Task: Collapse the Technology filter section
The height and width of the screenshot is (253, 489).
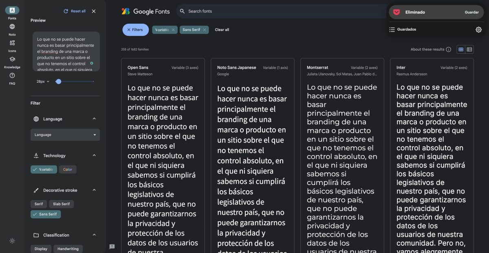Action: pos(94,156)
